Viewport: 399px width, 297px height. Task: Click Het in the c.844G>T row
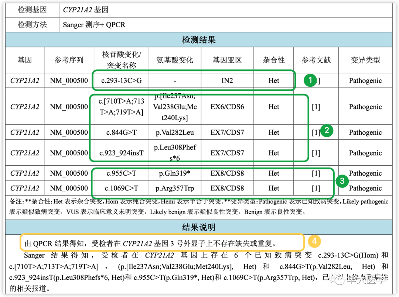tap(274, 132)
